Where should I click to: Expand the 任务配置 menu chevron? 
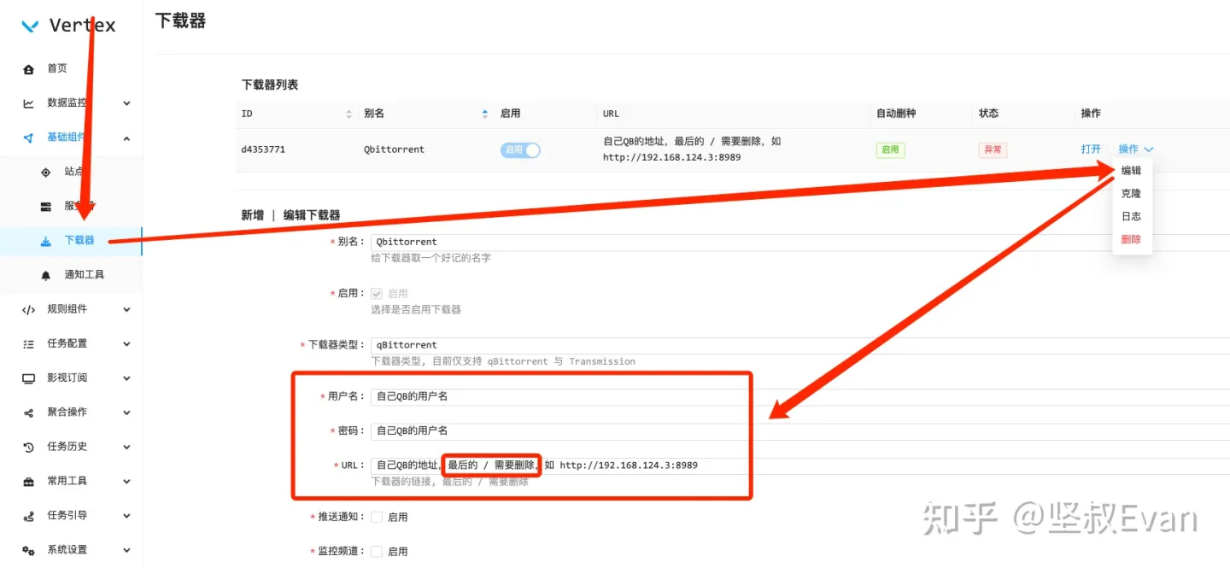126,343
